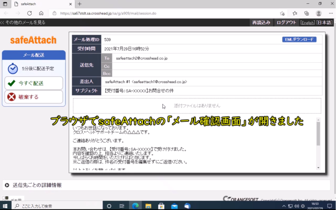
Task: Click the clock icon for 5分後に配送予定
Action: [x=13, y=68]
